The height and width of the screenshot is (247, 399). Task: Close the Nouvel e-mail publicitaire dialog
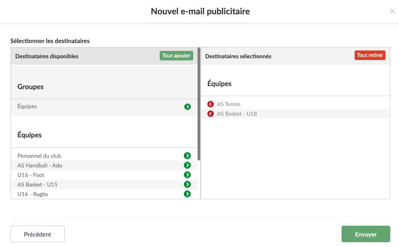tap(392, 11)
